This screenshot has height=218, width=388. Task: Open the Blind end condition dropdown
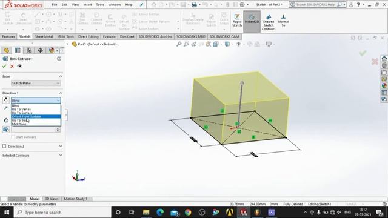point(36,101)
